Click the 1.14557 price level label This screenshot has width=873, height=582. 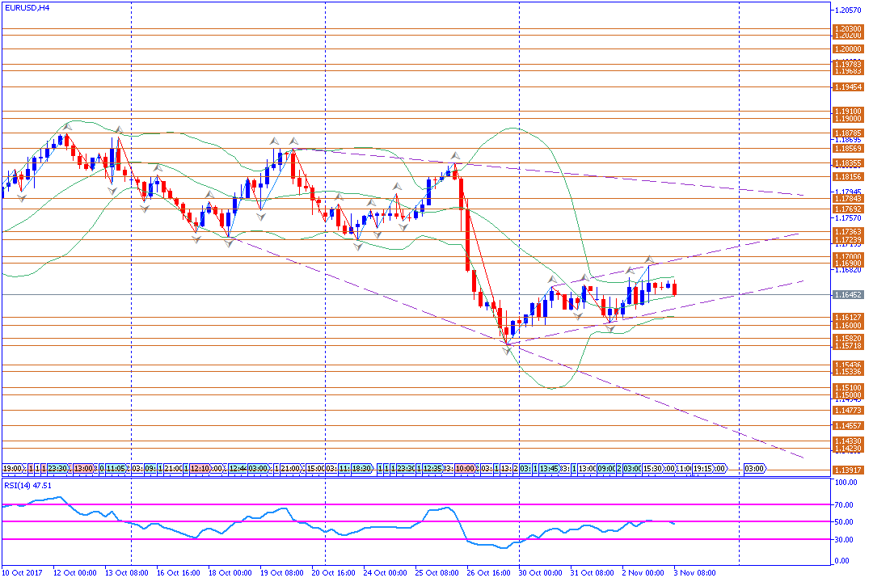tap(848, 425)
